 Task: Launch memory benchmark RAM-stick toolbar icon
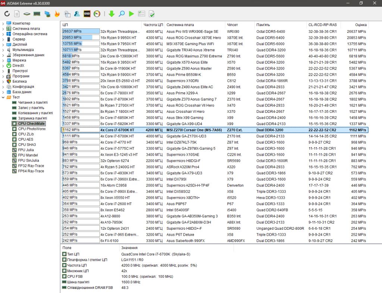click(37, 14)
